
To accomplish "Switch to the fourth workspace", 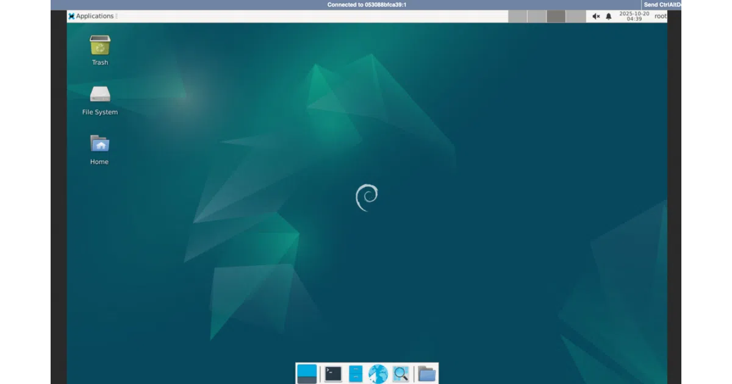I will pyautogui.click(x=575, y=16).
